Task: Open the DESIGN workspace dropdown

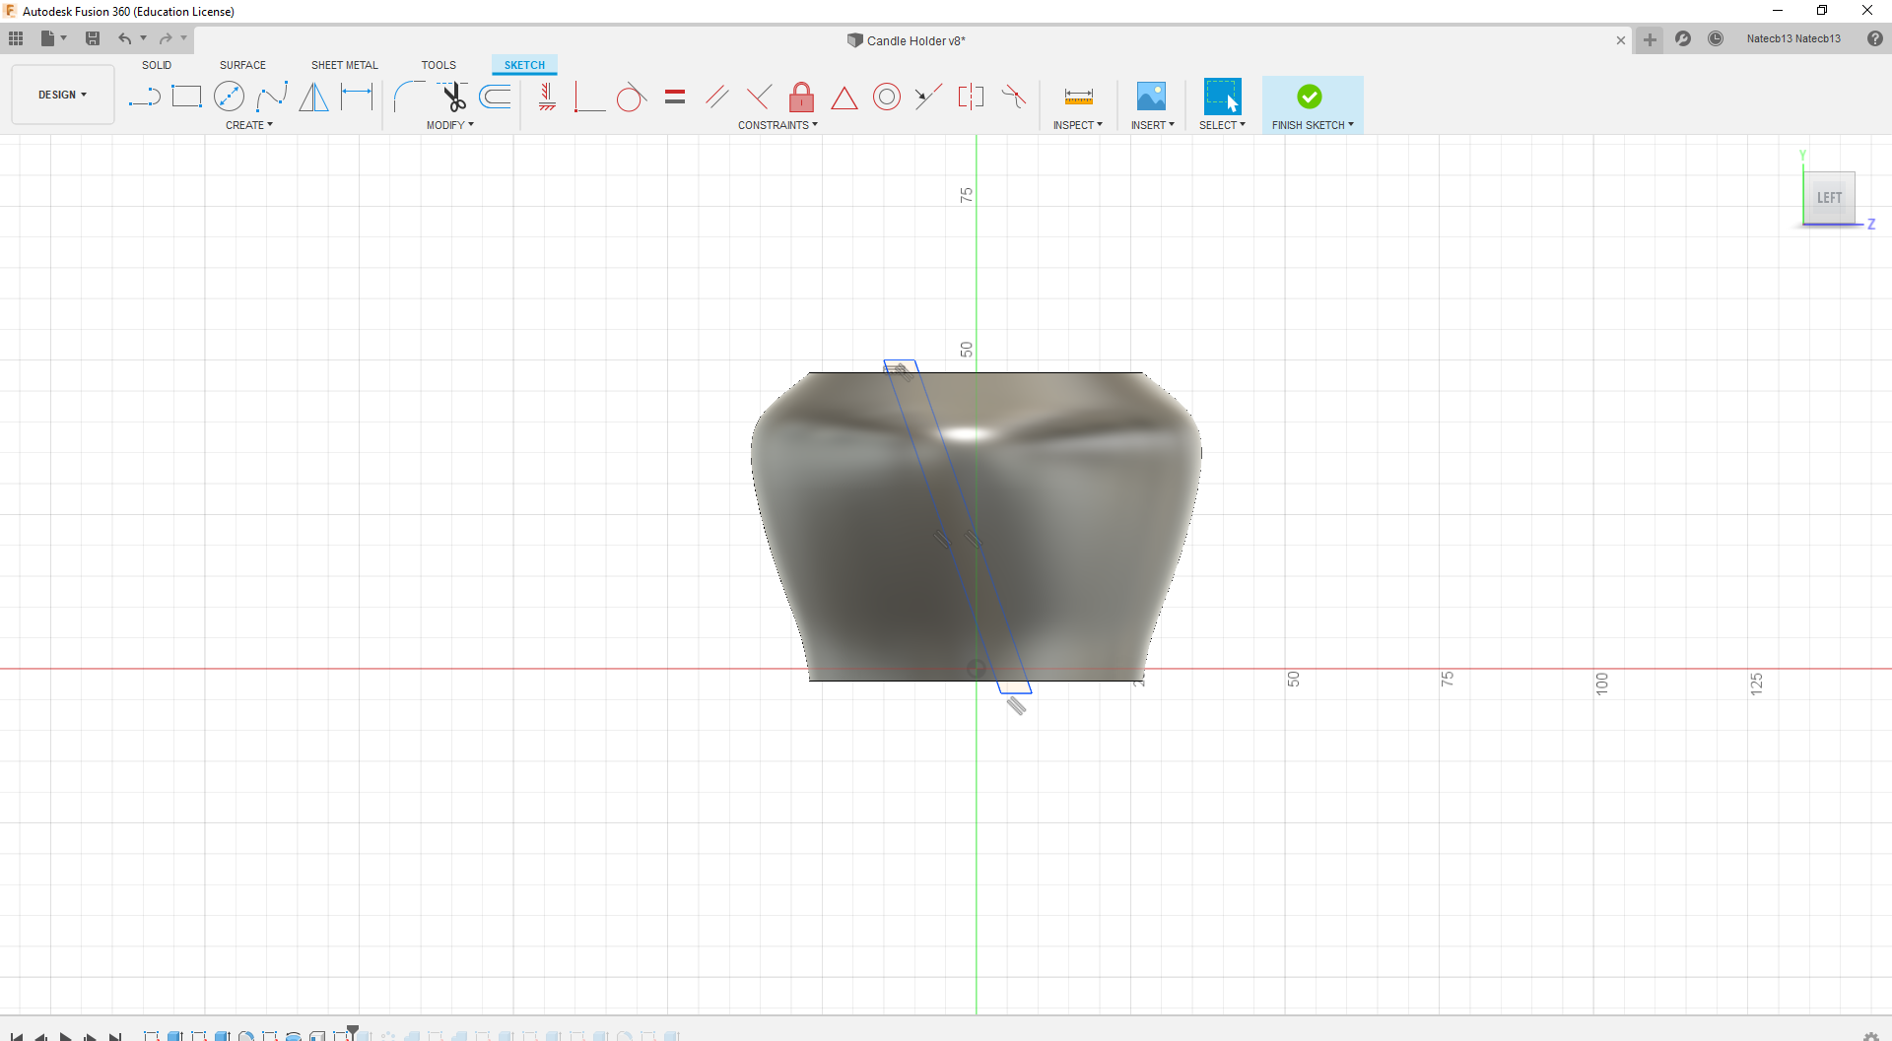Action: 62,95
